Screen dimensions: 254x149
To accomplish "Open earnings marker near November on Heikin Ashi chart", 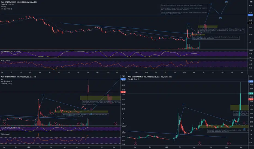I will (135, 143).
